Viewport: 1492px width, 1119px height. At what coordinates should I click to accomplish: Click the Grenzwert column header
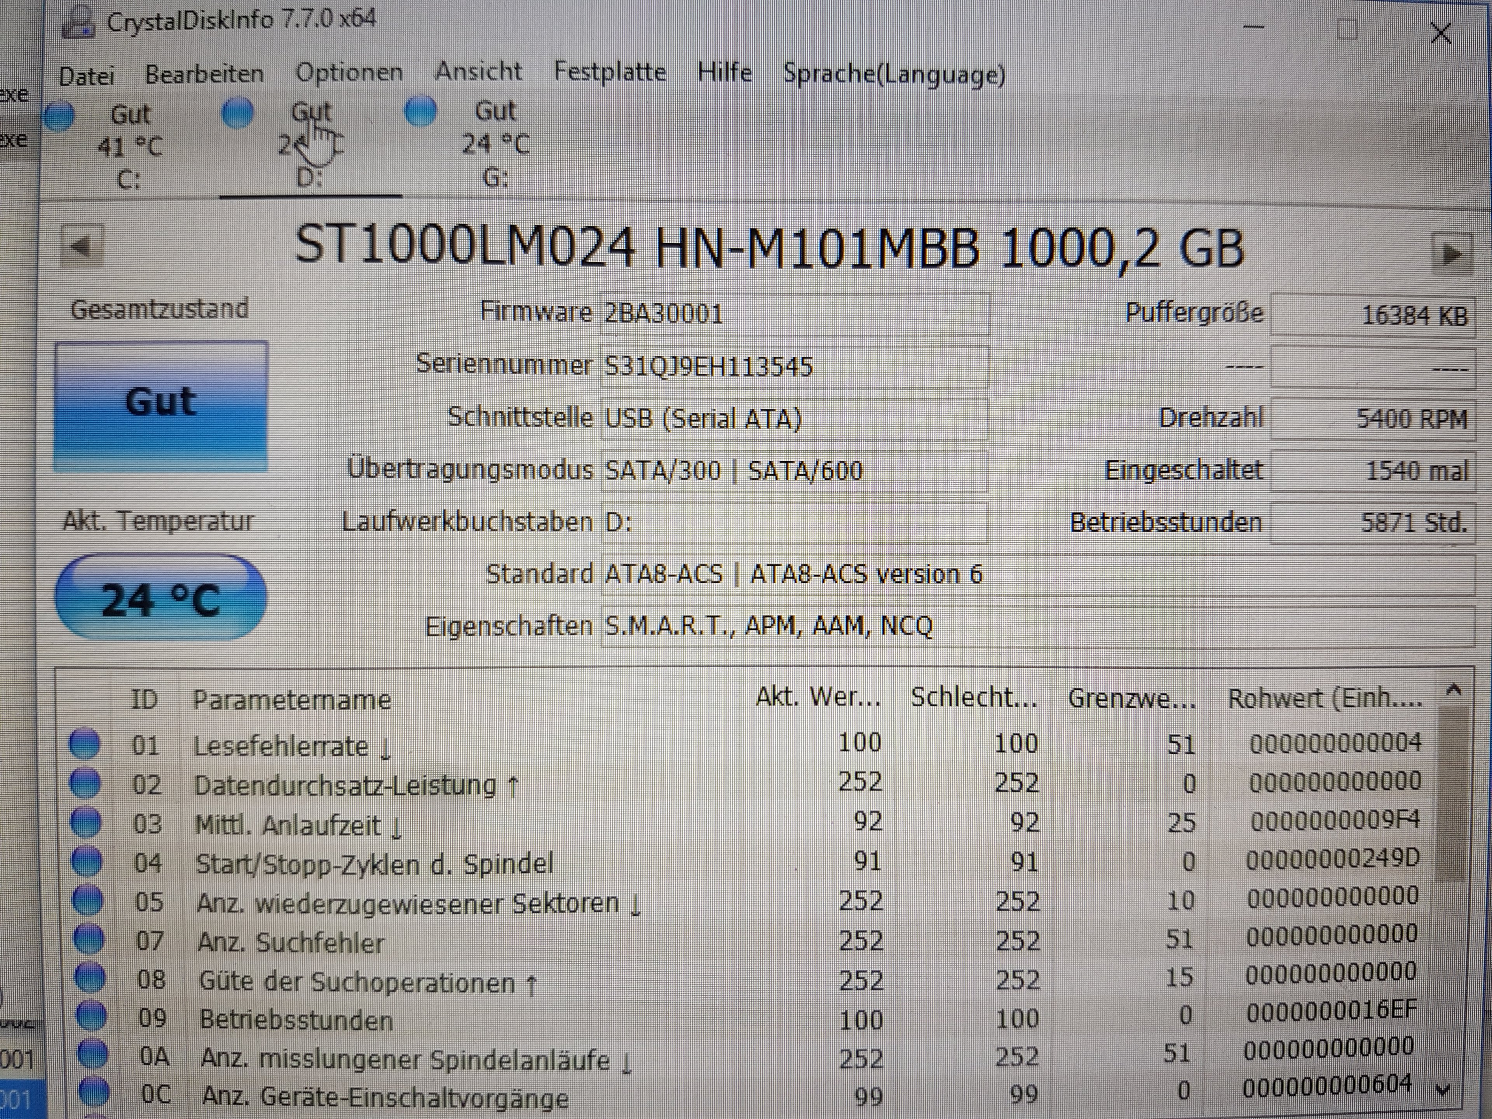tap(1132, 699)
